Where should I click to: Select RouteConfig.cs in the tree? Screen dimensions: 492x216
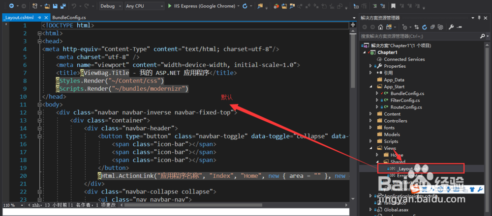coord(406,108)
